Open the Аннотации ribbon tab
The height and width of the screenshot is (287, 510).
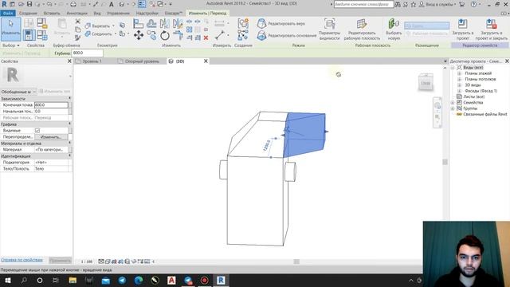point(76,14)
